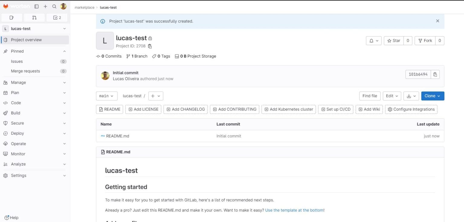Screen dimensions: 464x222
Task: Open the main branch dropdown
Action: pyautogui.click(x=106, y=96)
